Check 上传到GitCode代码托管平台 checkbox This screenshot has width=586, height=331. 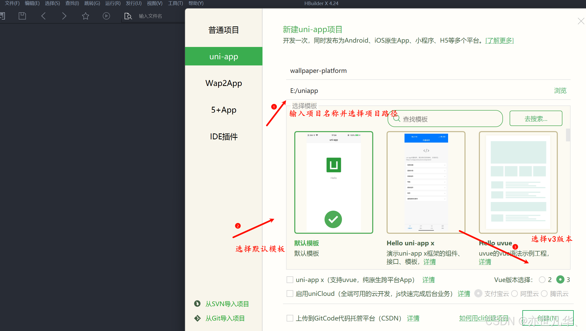coord(290,318)
